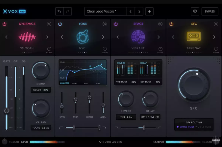Solo the Tone module S icon
This screenshot has height=147, width=222.
tap(105, 24)
